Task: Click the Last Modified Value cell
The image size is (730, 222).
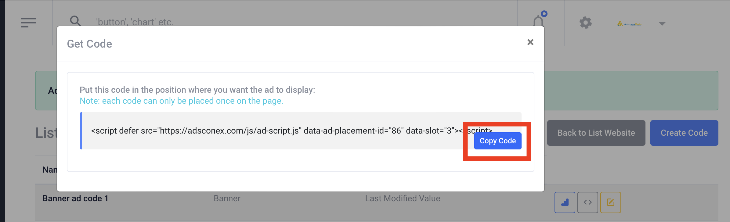Action: click(403, 199)
